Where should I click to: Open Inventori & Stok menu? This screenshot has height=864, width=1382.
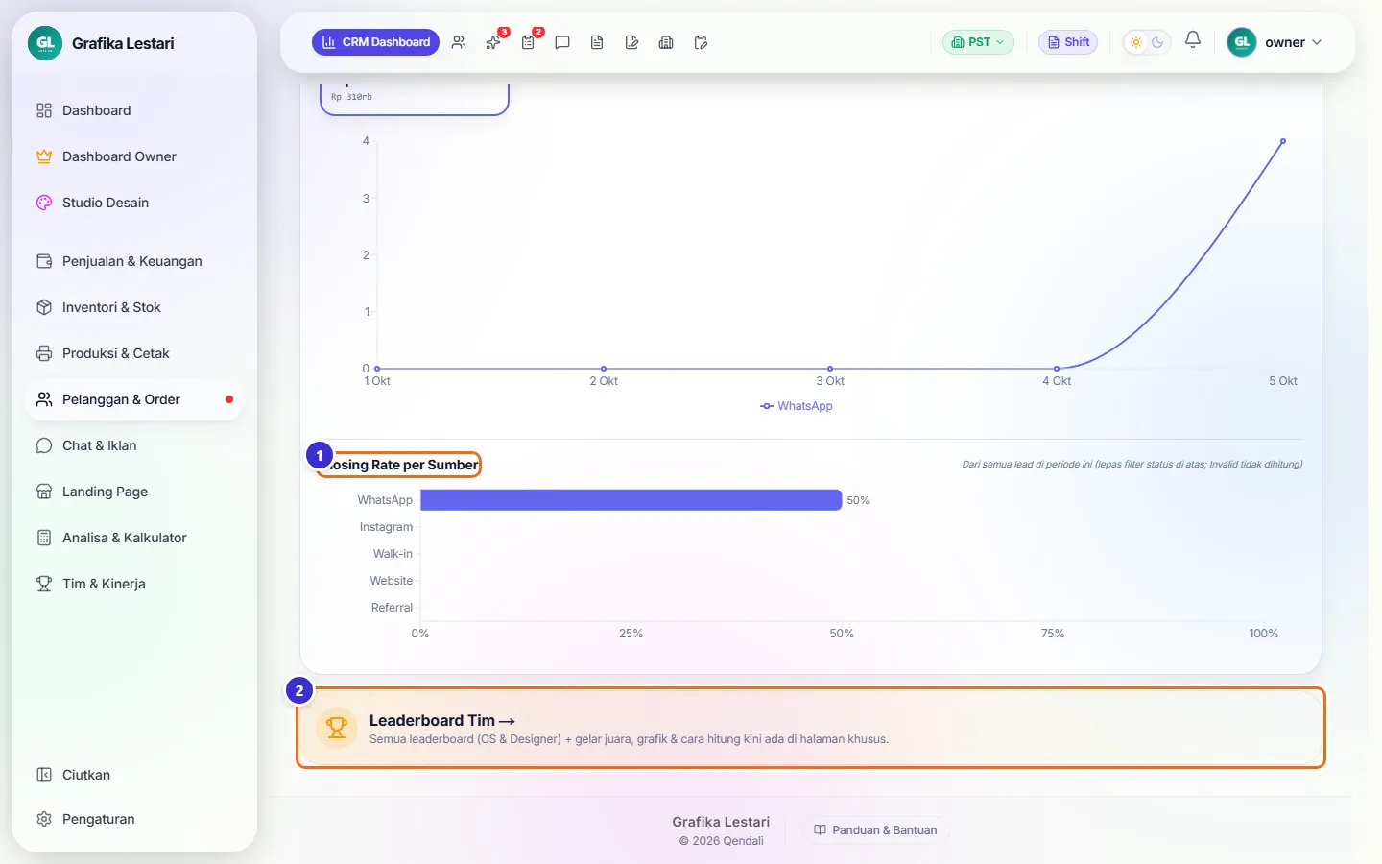pyautogui.click(x=134, y=307)
